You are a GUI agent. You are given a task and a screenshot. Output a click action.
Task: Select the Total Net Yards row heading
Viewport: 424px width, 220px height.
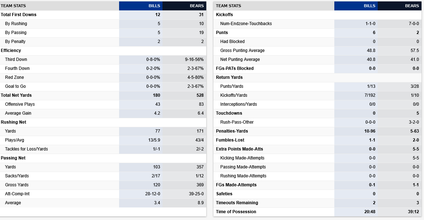pos(16,95)
